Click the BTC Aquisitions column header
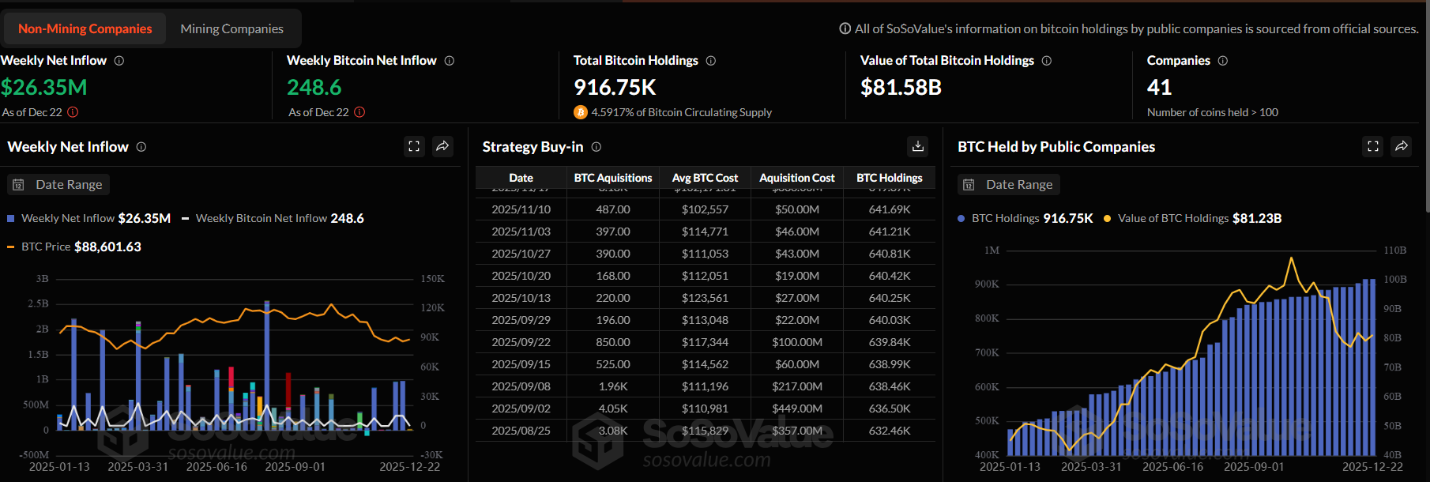 [613, 178]
